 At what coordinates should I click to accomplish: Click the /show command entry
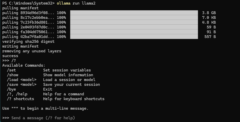(x=13, y=75)
